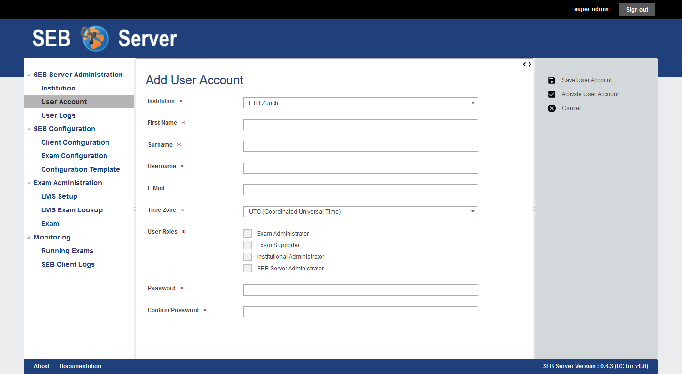
Task: Go to Exam Configuration in the sidebar
Action: click(x=74, y=156)
